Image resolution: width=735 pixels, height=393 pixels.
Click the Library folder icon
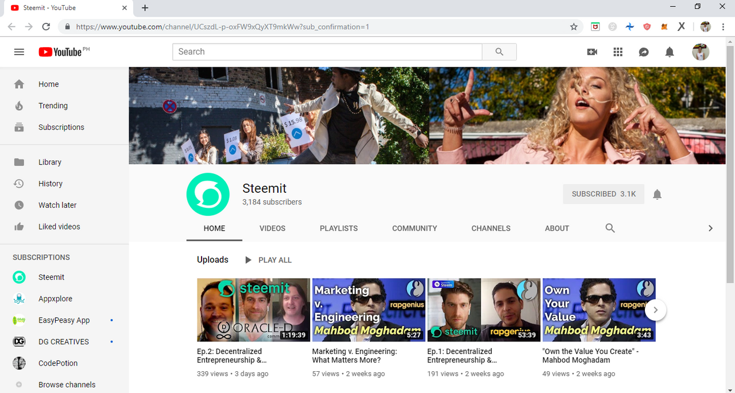click(x=19, y=162)
